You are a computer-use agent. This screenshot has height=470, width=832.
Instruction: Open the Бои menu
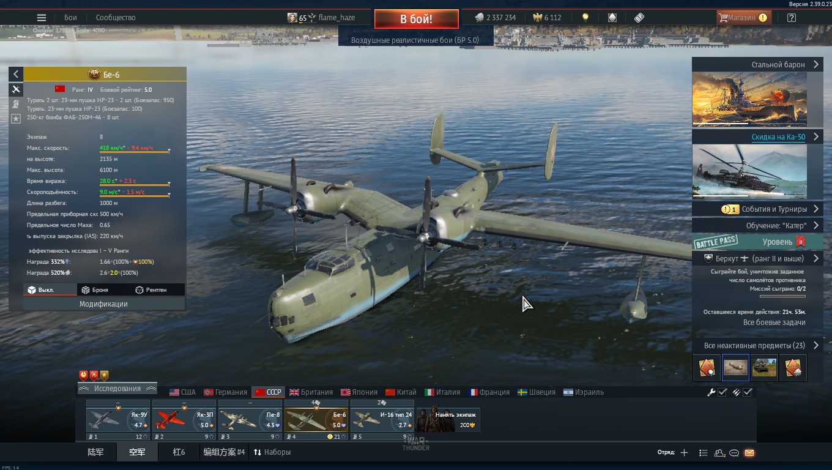[70, 18]
